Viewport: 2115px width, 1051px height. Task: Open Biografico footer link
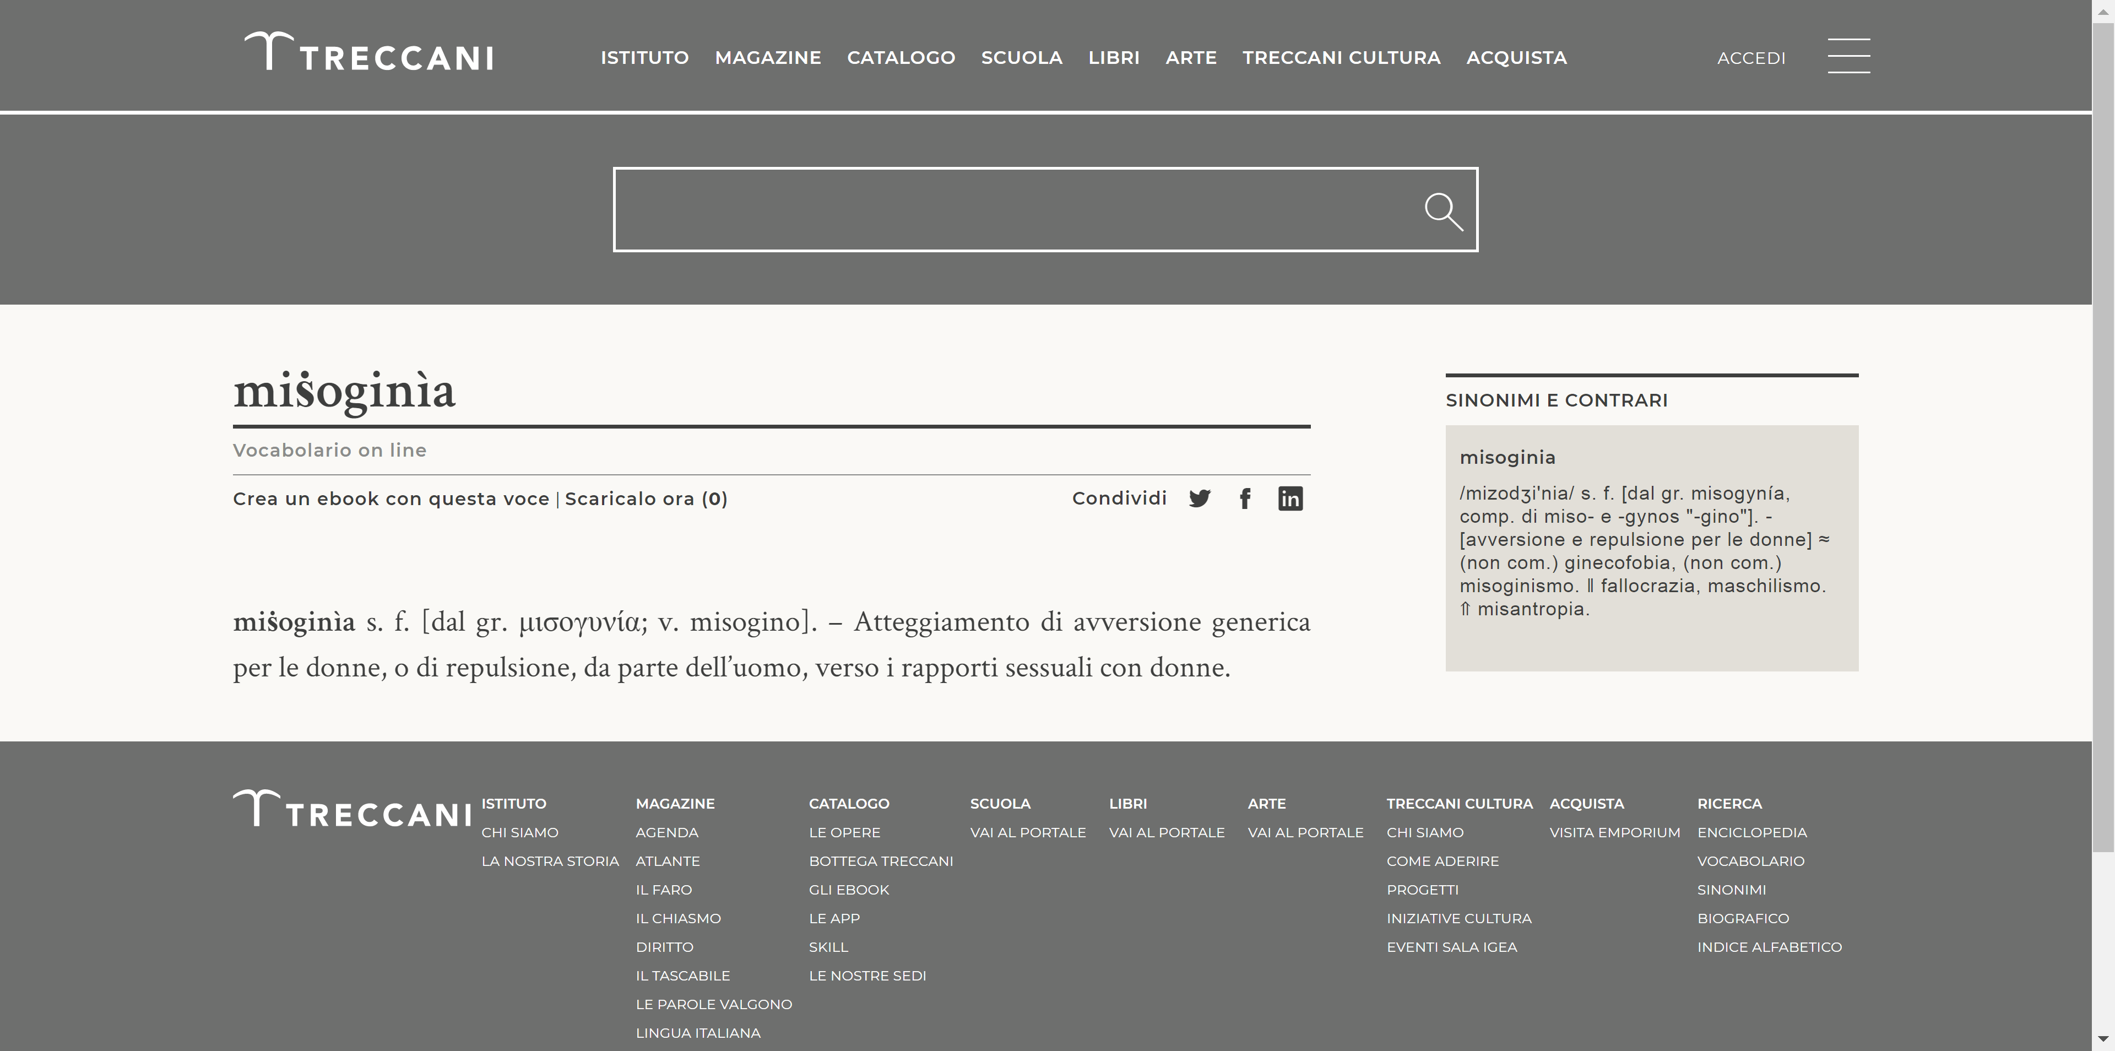(x=1743, y=919)
